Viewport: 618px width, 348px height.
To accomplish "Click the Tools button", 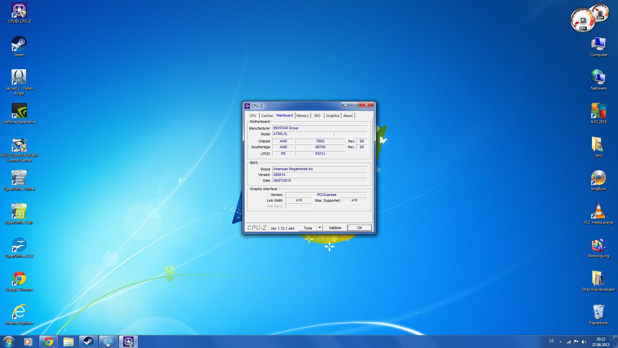I will tap(308, 228).
